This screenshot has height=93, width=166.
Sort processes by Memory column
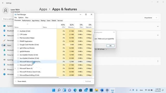(70, 26)
